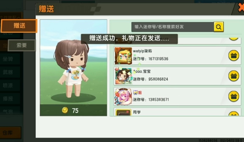
Task: Focus the friend search input field
Action: pos(173,27)
